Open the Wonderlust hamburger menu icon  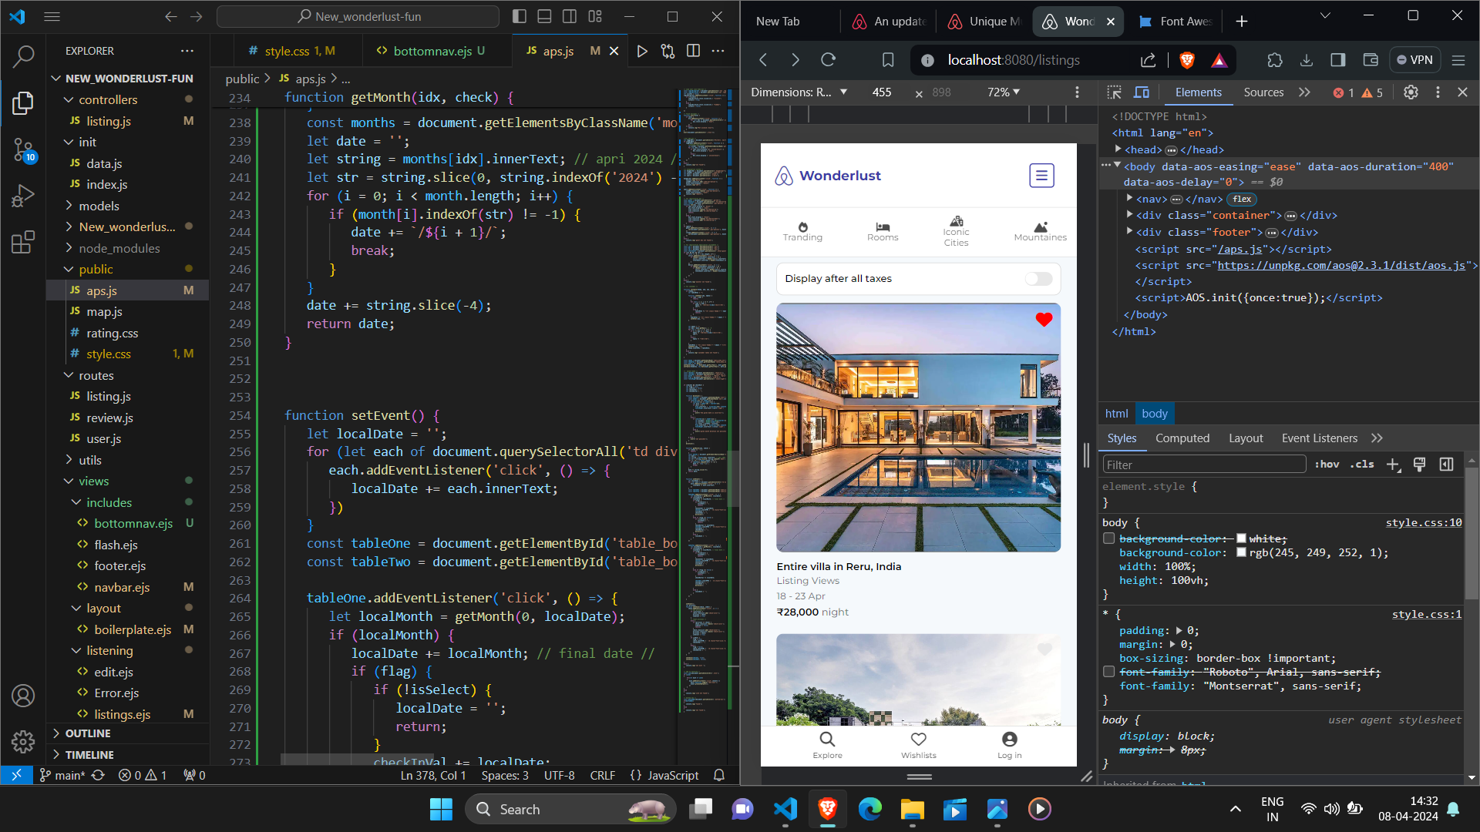1041,176
